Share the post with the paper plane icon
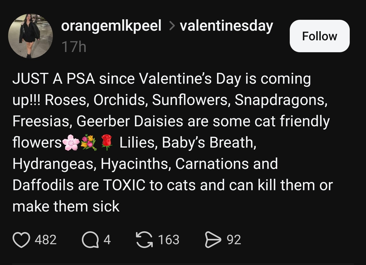Image resolution: width=366 pixels, height=265 pixels. pyautogui.click(x=213, y=240)
